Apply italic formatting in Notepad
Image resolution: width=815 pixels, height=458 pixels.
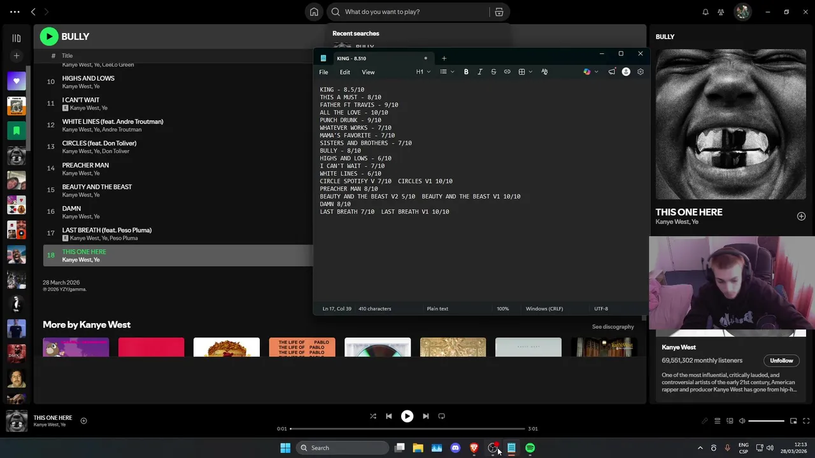pos(479,72)
